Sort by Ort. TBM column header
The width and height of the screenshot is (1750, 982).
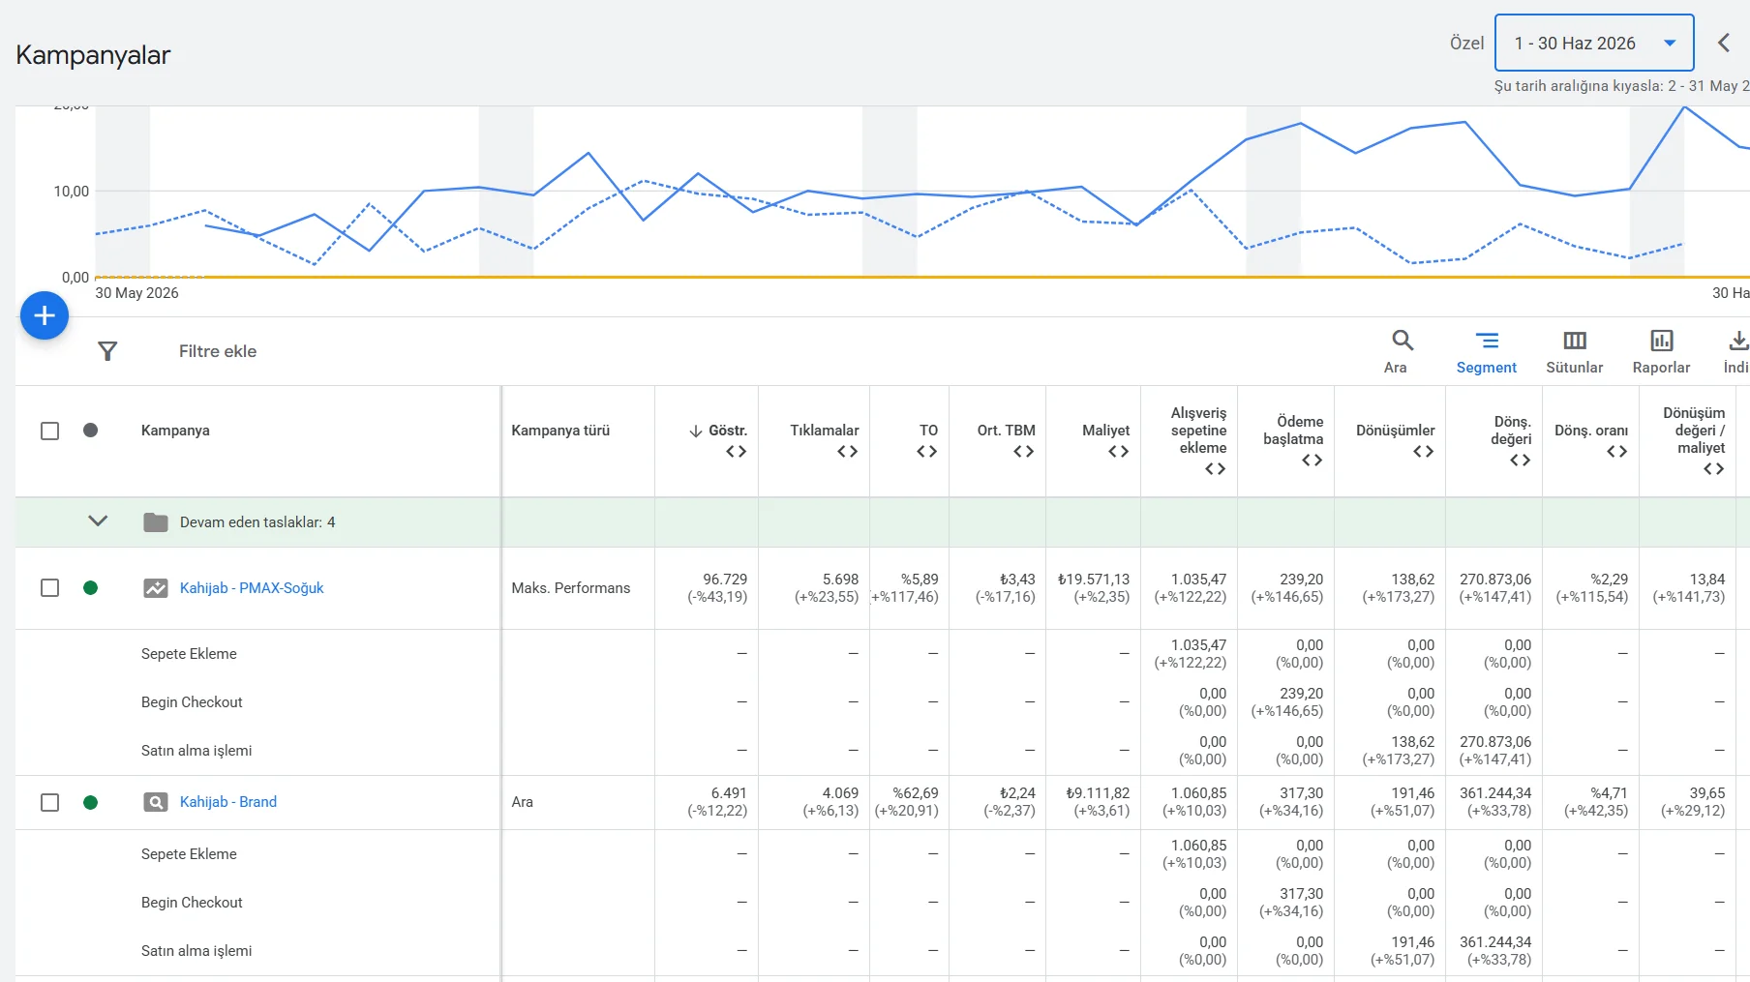pyautogui.click(x=1006, y=431)
